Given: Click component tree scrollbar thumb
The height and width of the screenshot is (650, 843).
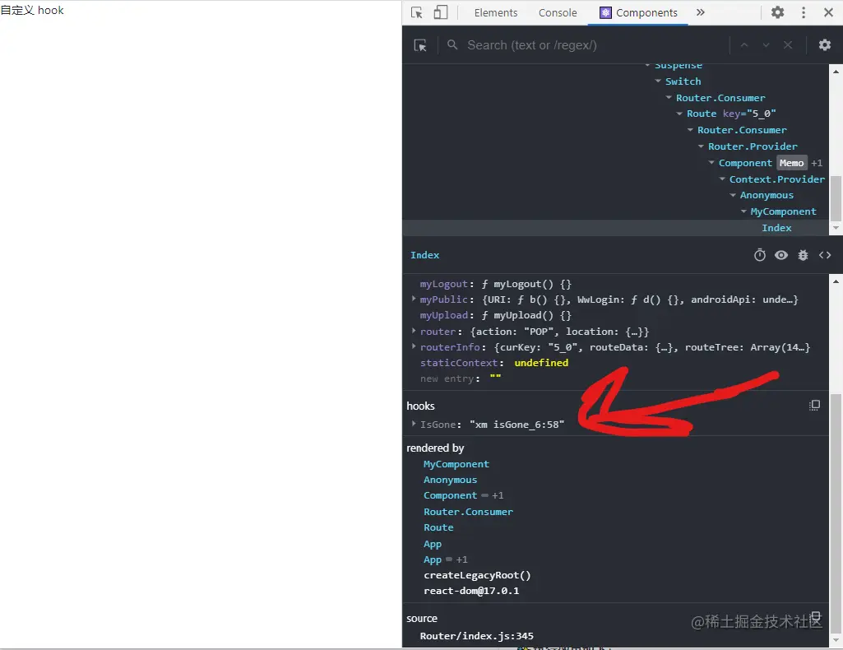Looking at the screenshot, I should click(x=836, y=197).
